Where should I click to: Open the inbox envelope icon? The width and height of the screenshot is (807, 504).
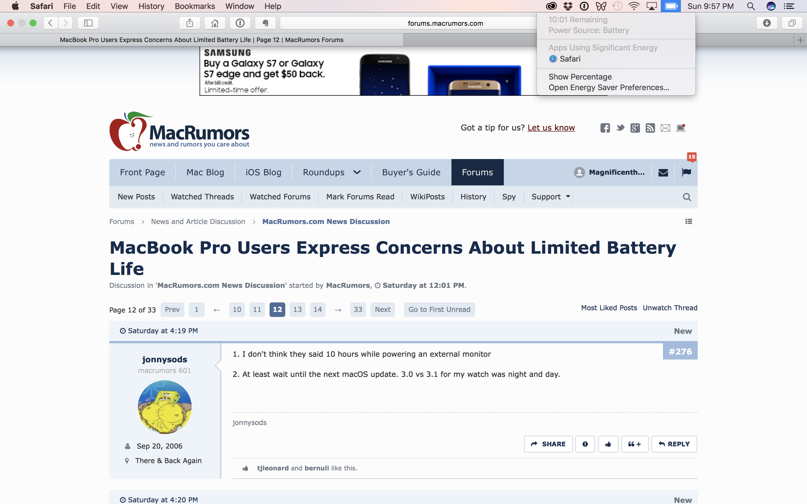point(663,172)
